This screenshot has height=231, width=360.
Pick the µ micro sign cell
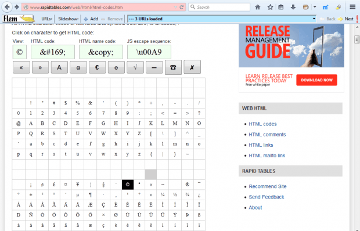point(78,195)
